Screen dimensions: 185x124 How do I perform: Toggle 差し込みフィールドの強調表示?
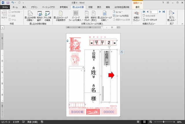click(61, 16)
